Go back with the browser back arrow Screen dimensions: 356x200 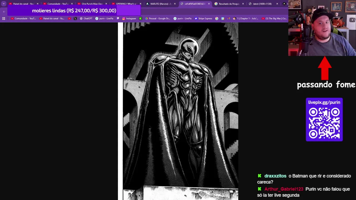4,11
